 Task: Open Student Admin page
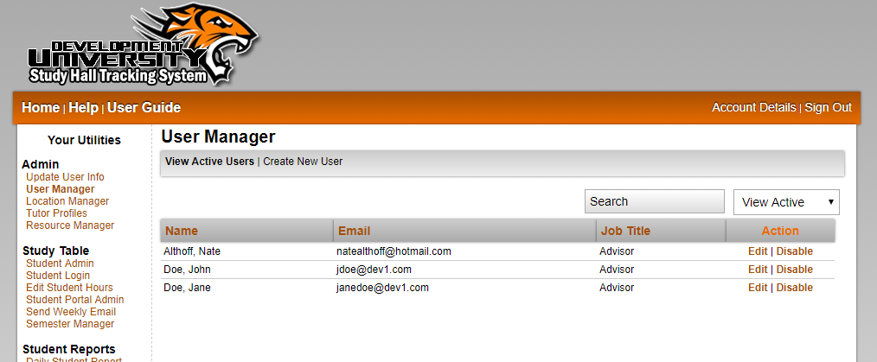coord(60,264)
